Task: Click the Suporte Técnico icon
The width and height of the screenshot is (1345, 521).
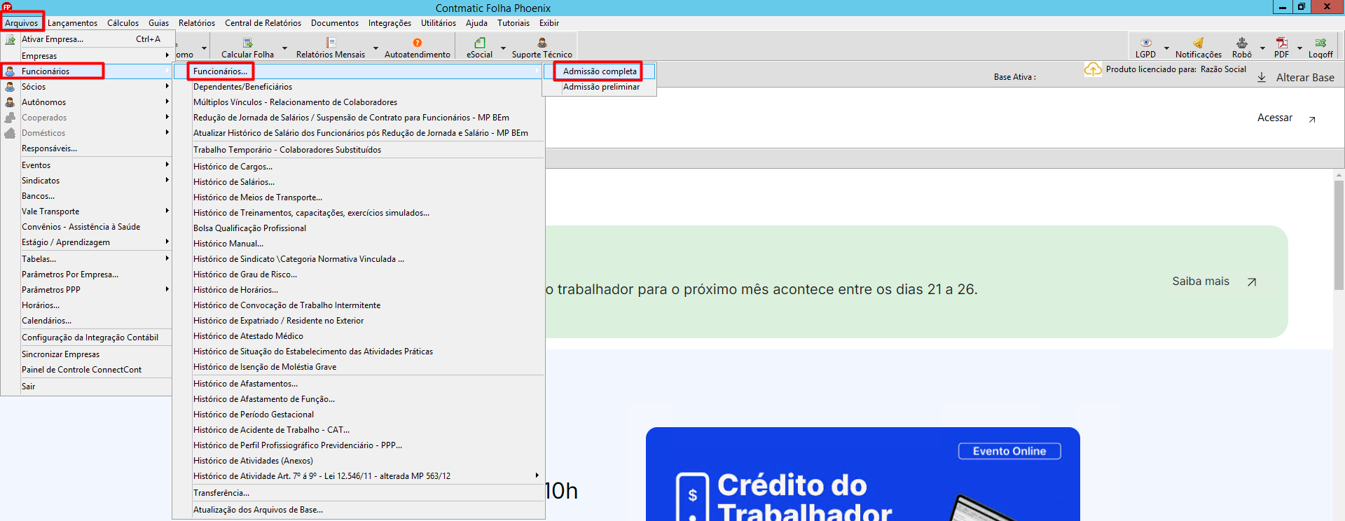Action: coord(542,43)
